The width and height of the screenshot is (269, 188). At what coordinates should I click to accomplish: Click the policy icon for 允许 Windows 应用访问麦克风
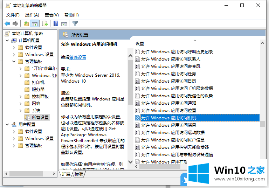137,67
